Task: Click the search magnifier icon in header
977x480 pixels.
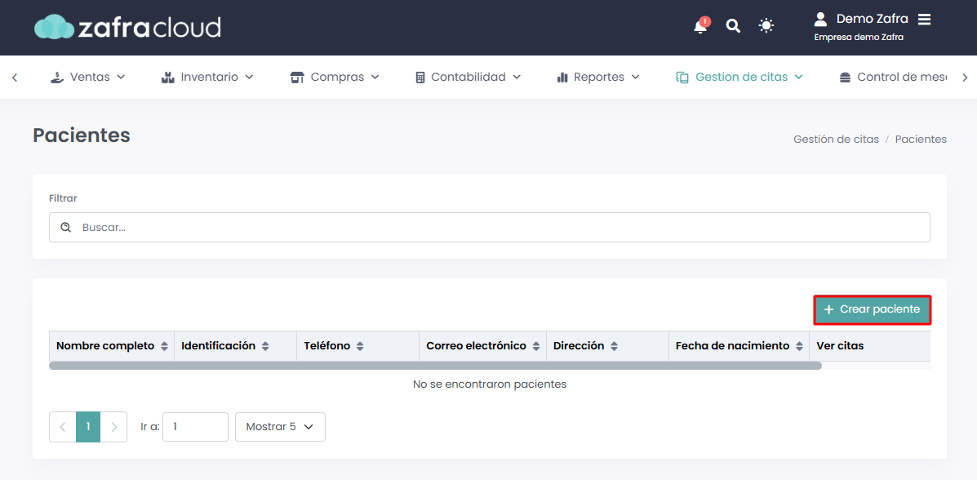Action: click(x=734, y=25)
